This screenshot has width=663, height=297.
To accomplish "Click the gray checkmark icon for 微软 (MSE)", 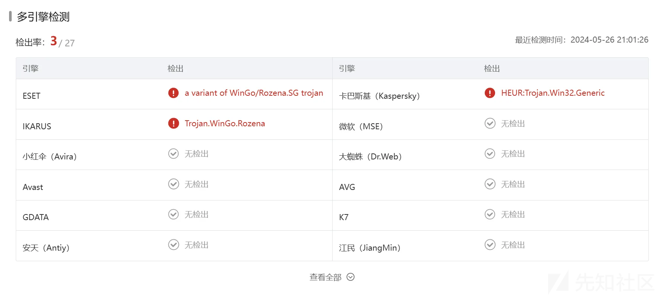I will pos(490,123).
